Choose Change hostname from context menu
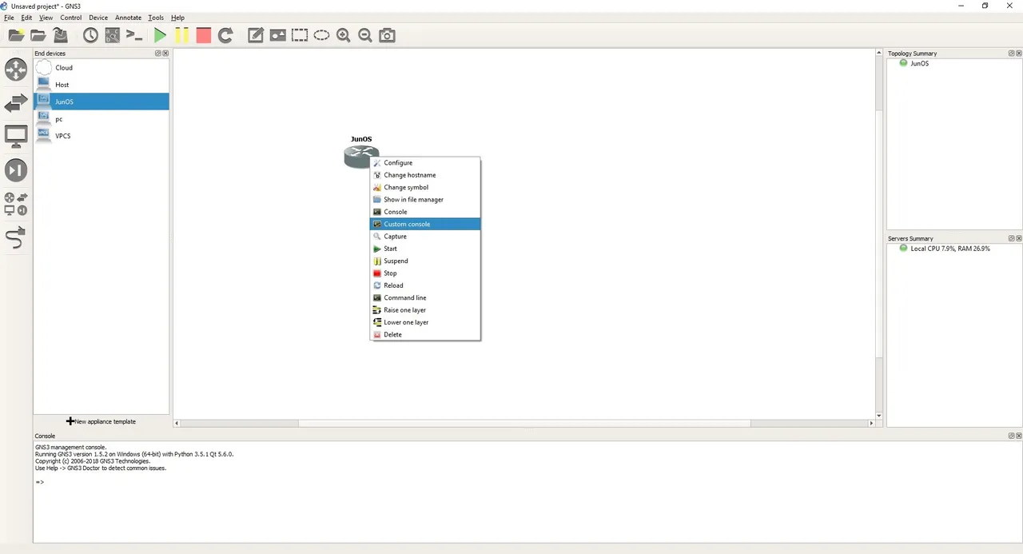 (x=425, y=175)
